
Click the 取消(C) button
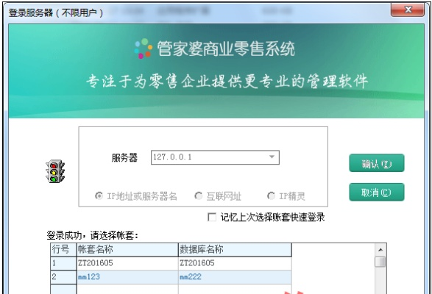pyautogui.click(x=377, y=192)
